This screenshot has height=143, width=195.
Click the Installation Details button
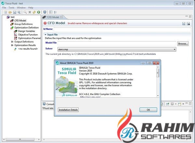pos(68,110)
